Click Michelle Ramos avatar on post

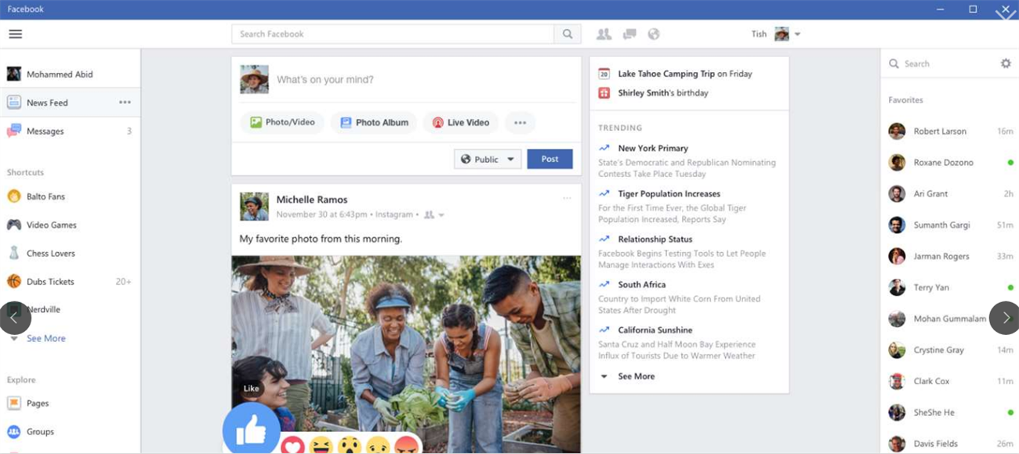tap(254, 207)
